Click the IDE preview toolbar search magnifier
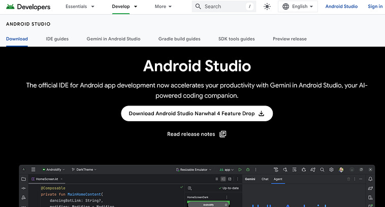 click(x=322, y=169)
